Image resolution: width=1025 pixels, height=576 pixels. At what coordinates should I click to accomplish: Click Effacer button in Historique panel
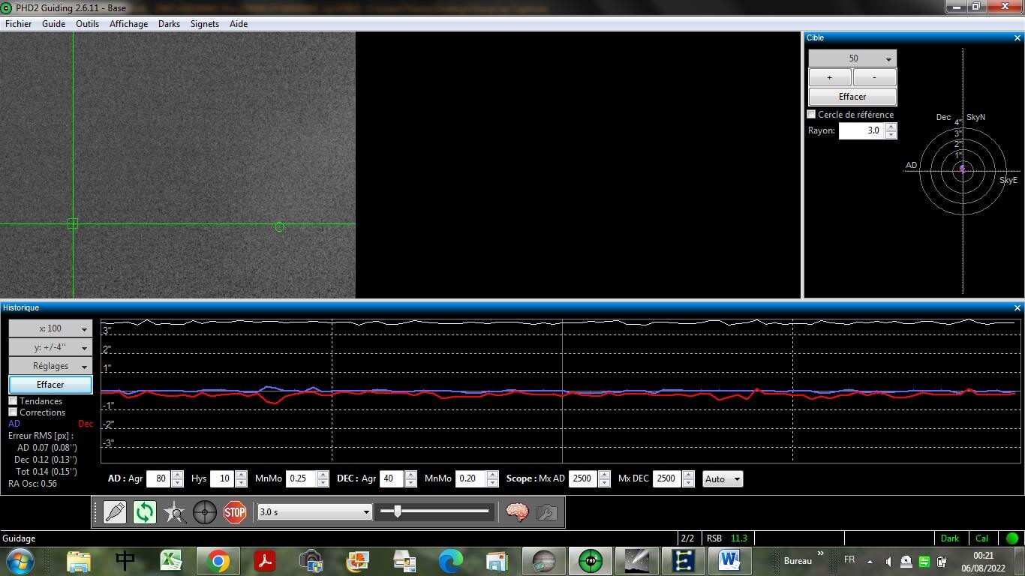point(50,385)
